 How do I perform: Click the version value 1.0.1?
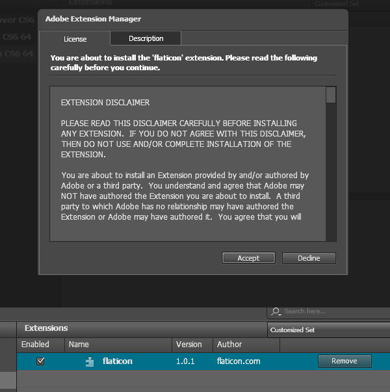tap(185, 361)
